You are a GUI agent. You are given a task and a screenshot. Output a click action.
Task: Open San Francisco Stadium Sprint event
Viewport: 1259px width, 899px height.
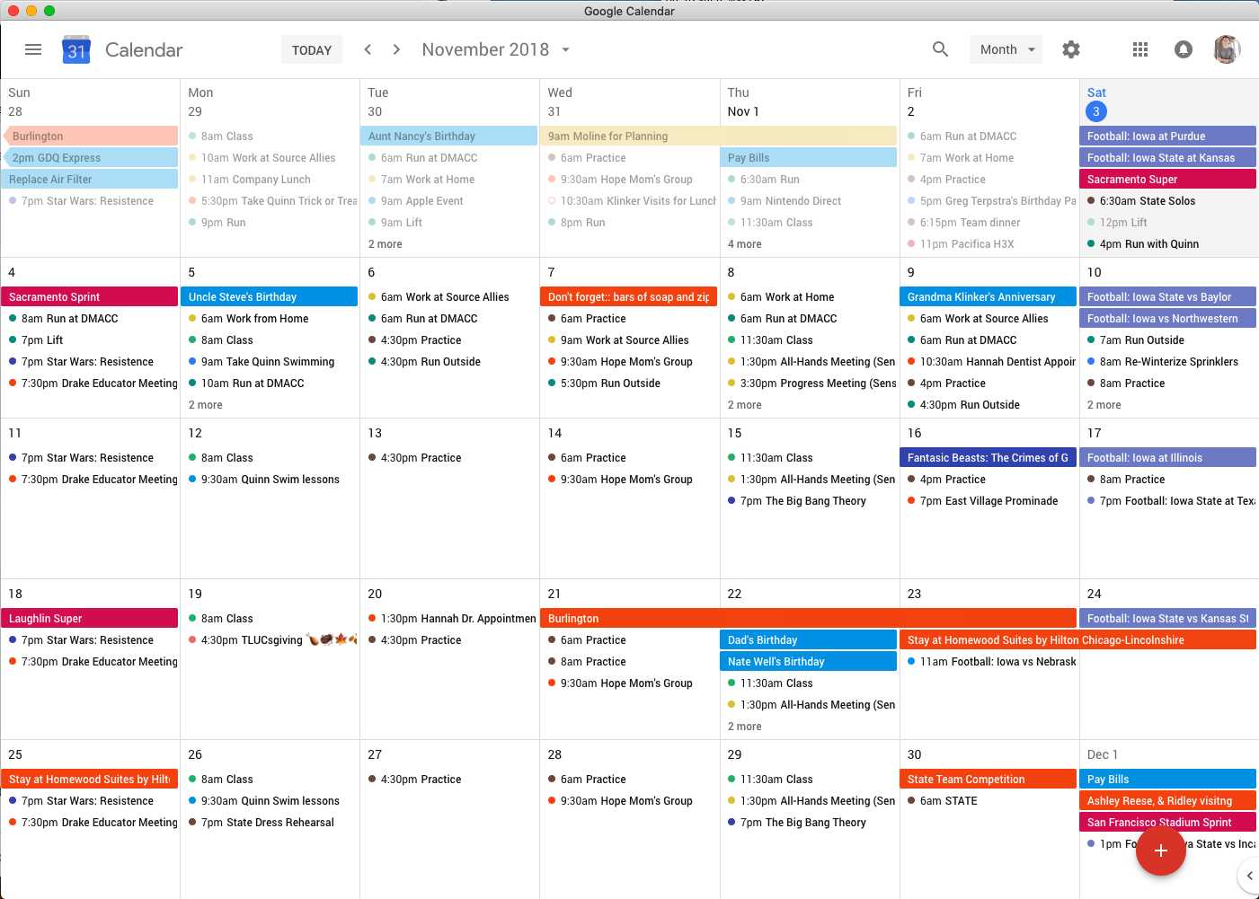[1168, 823]
